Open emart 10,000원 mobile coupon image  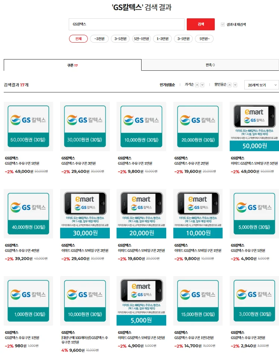pyautogui.click(x=198, y=214)
